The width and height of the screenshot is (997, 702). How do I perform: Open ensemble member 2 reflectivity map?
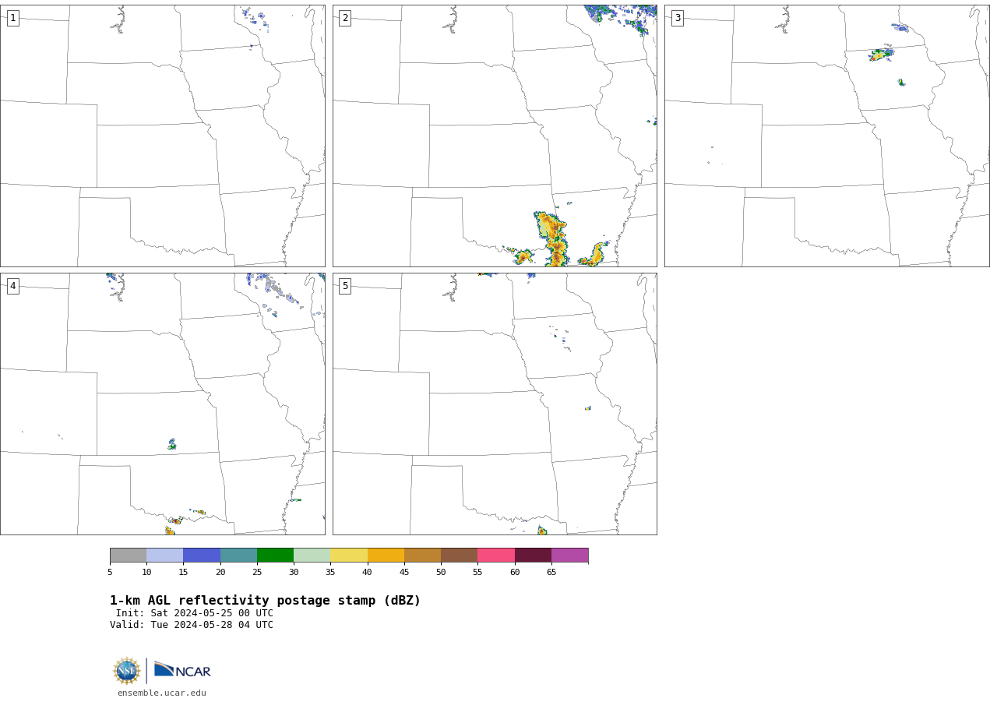[495, 136]
